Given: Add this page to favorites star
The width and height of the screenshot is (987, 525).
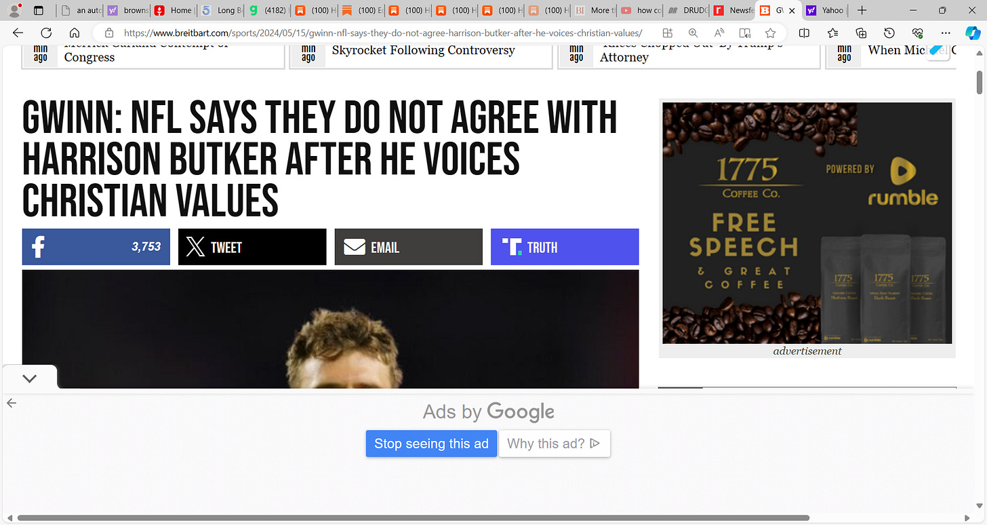Looking at the screenshot, I should 770,33.
